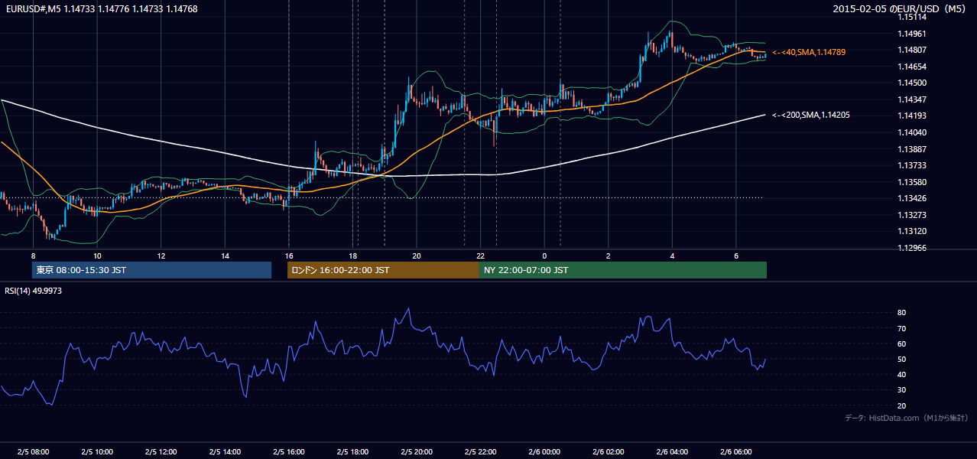Viewport: 977px width, 459px height.
Task: Select the Tokyo 08:00-15:30 JST session bar
Action: pyautogui.click(x=151, y=270)
